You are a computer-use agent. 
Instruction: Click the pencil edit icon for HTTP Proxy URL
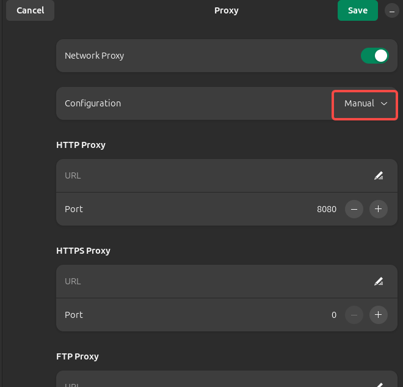coord(379,176)
